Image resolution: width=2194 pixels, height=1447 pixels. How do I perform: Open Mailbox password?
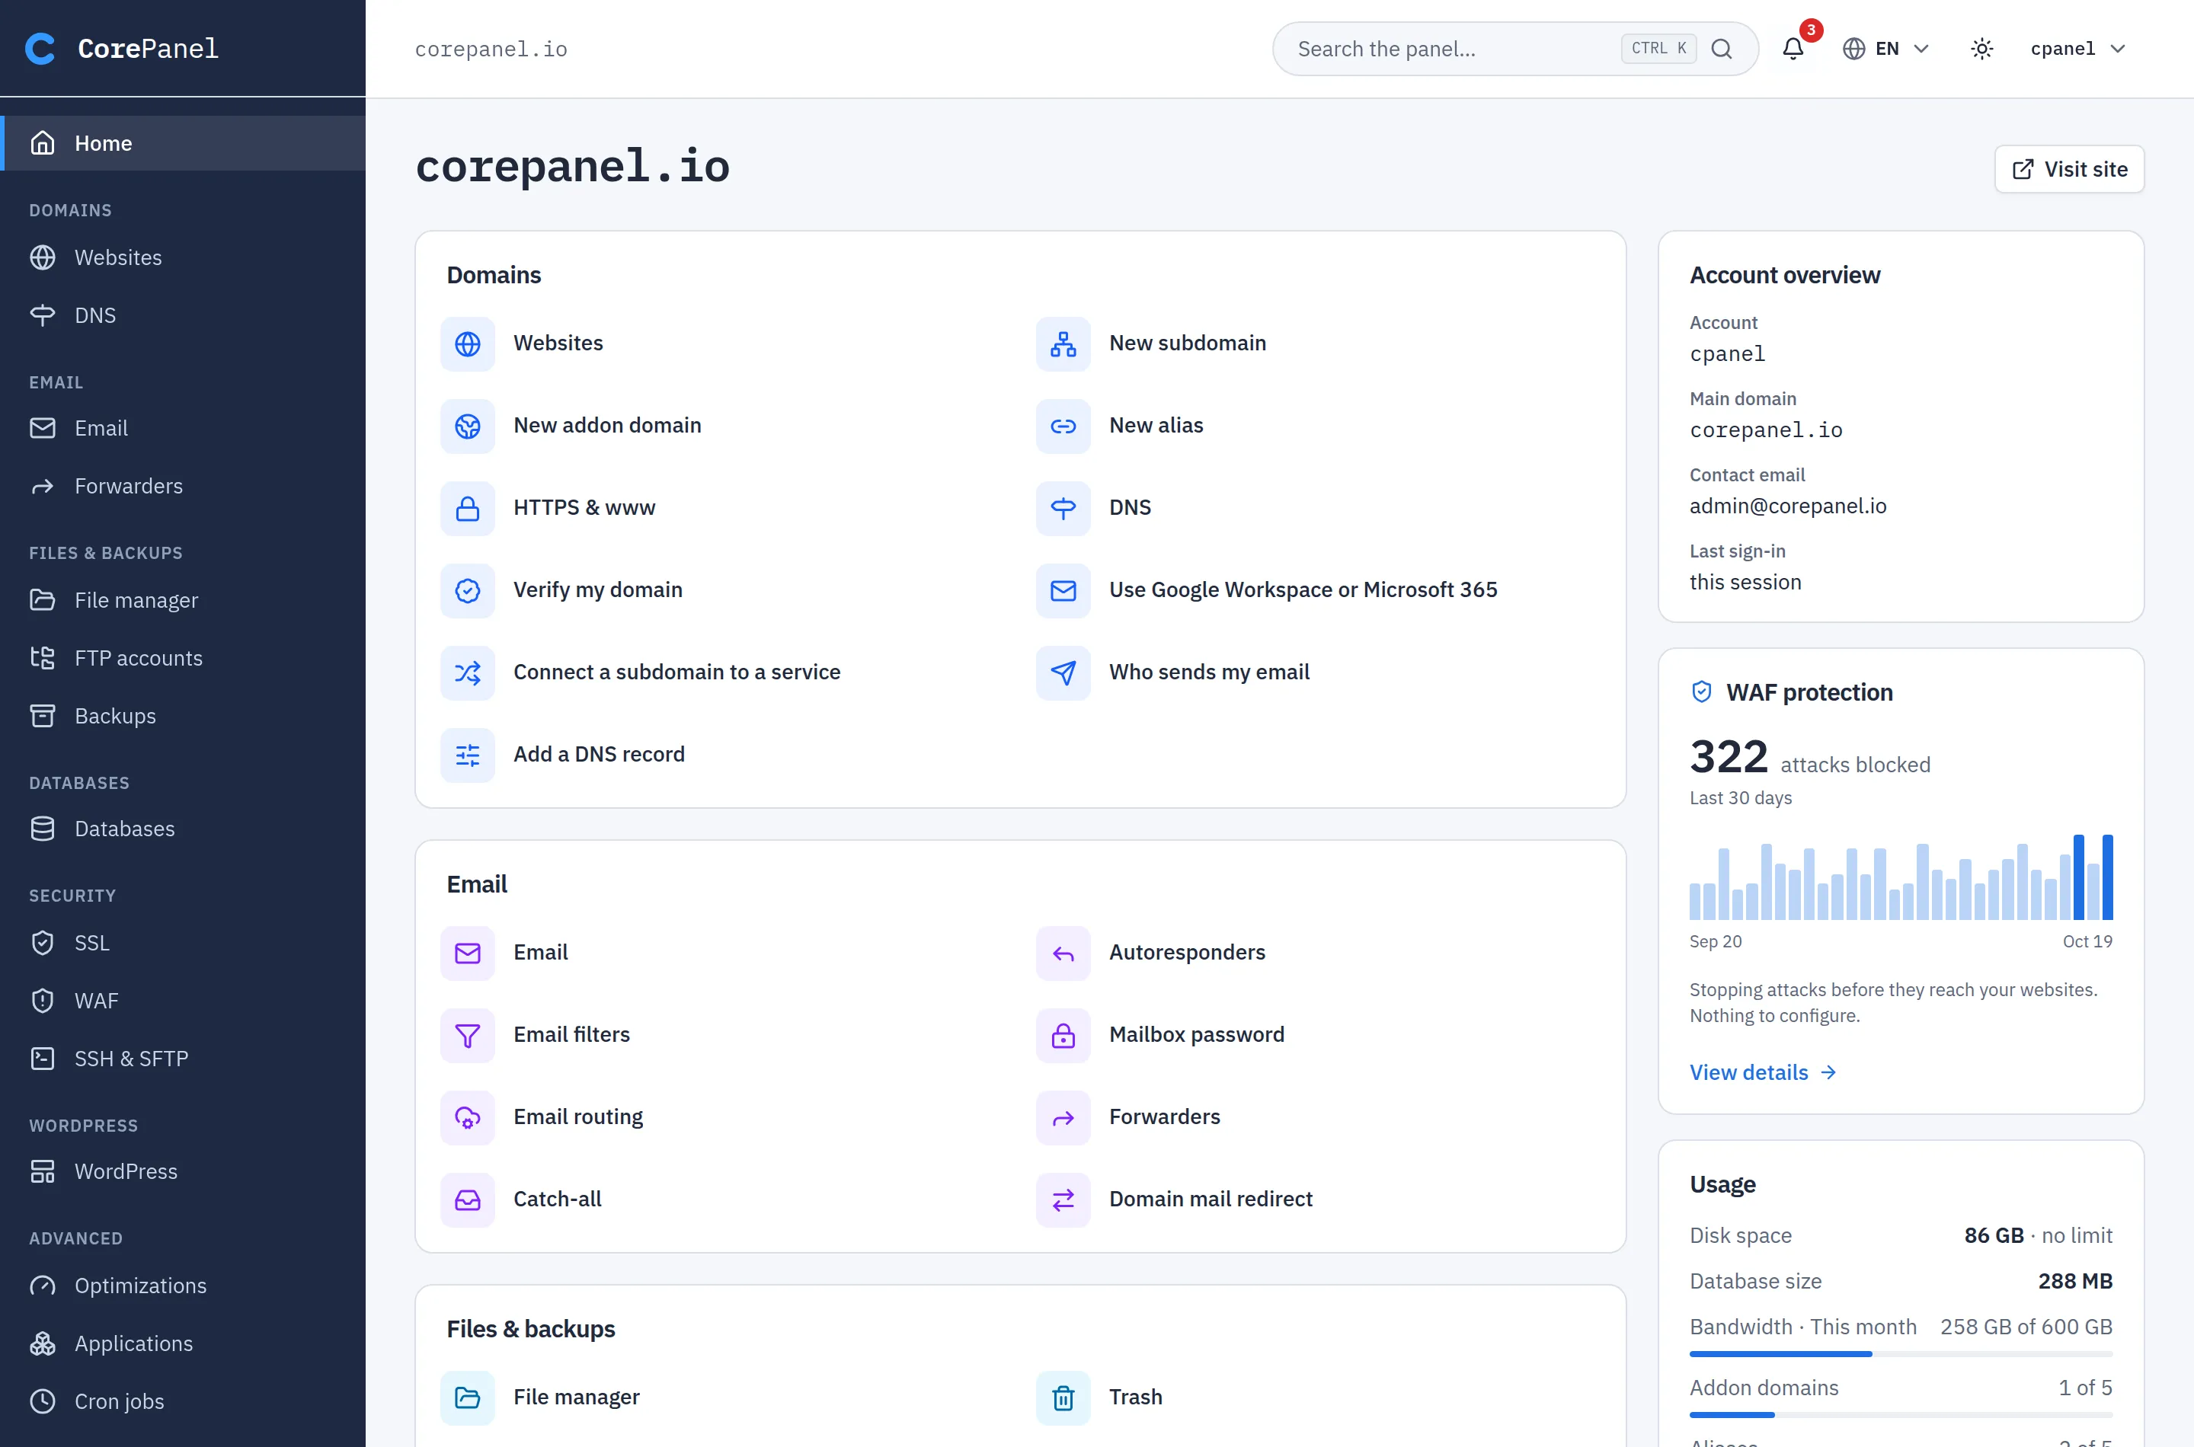(x=1196, y=1034)
